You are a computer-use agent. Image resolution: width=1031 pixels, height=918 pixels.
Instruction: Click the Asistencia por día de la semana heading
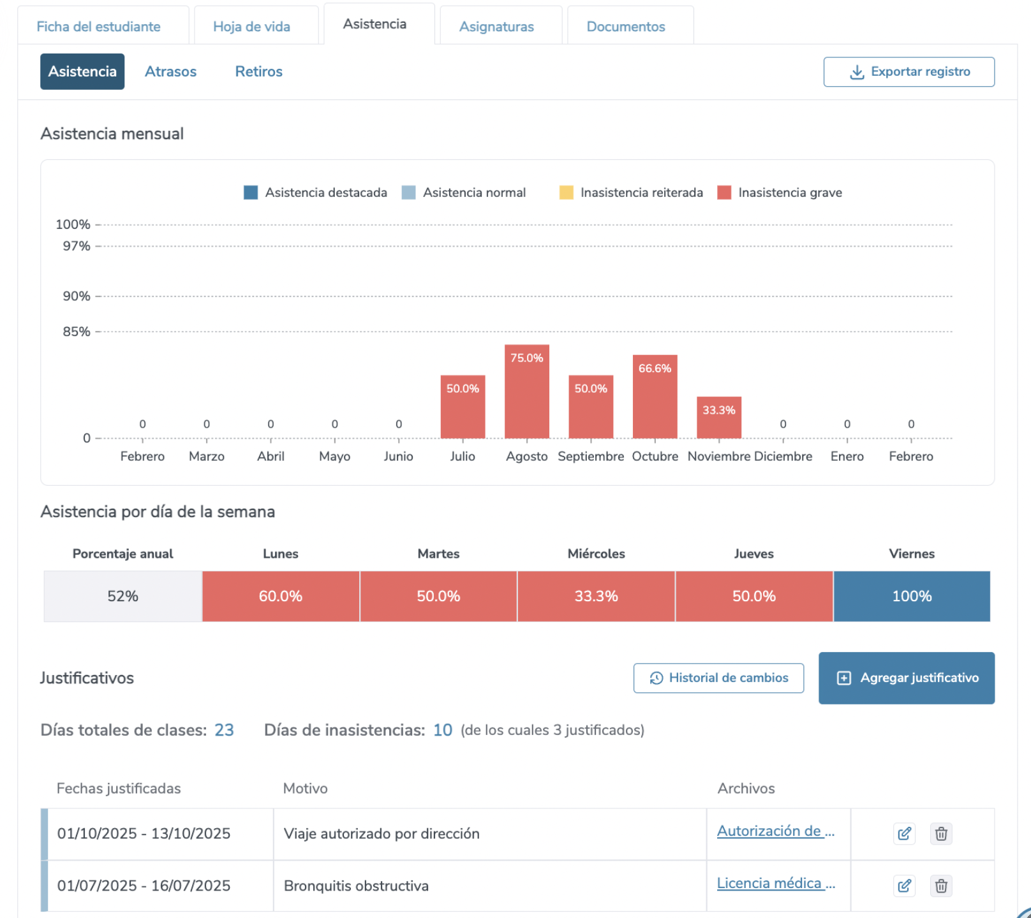click(158, 512)
